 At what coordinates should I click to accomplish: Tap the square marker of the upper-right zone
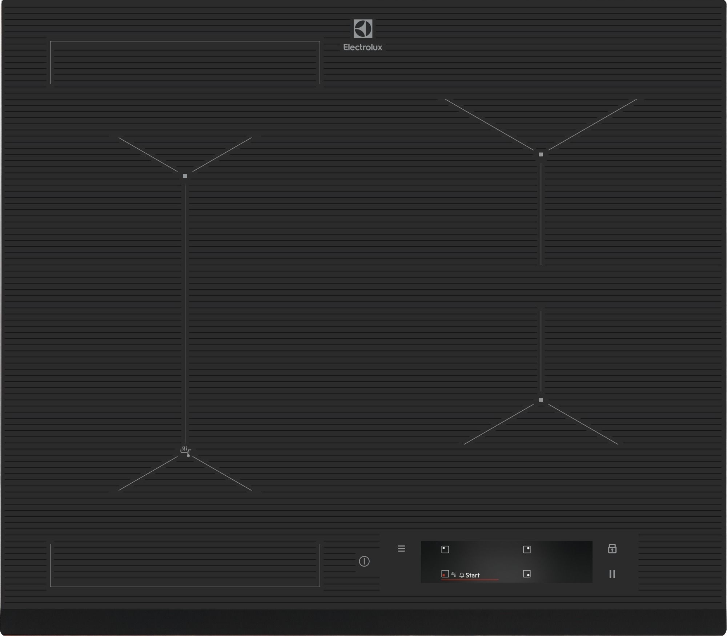[541, 154]
